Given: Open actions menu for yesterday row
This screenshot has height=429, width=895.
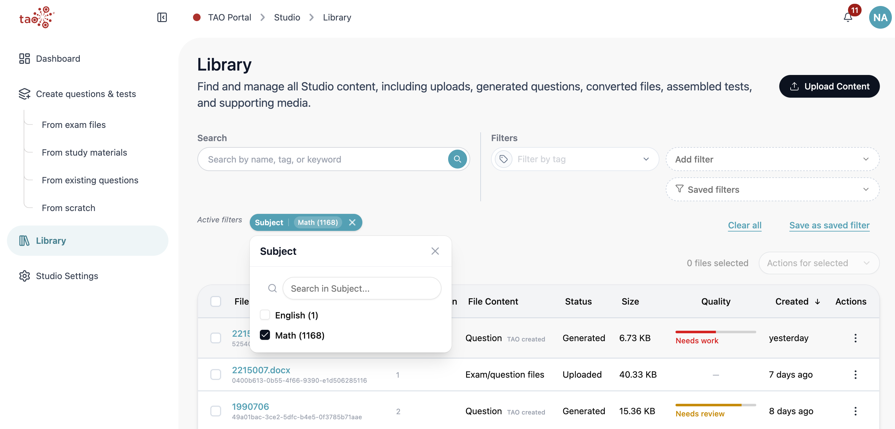Looking at the screenshot, I should coord(855,338).
